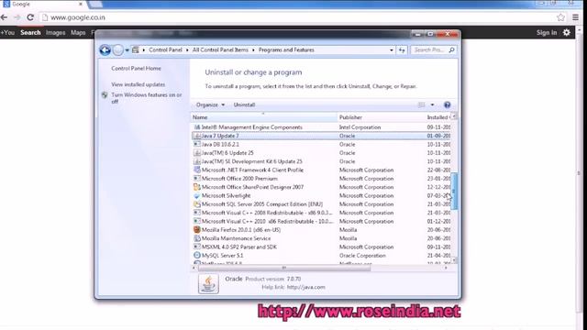Select Java DB 10.6.2.1 row
The height and width of the screenshot is (330, 587).
coord(322,145)
